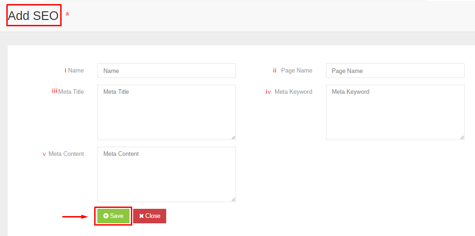
Task: Click the Name field label
Action: [76, 70]
